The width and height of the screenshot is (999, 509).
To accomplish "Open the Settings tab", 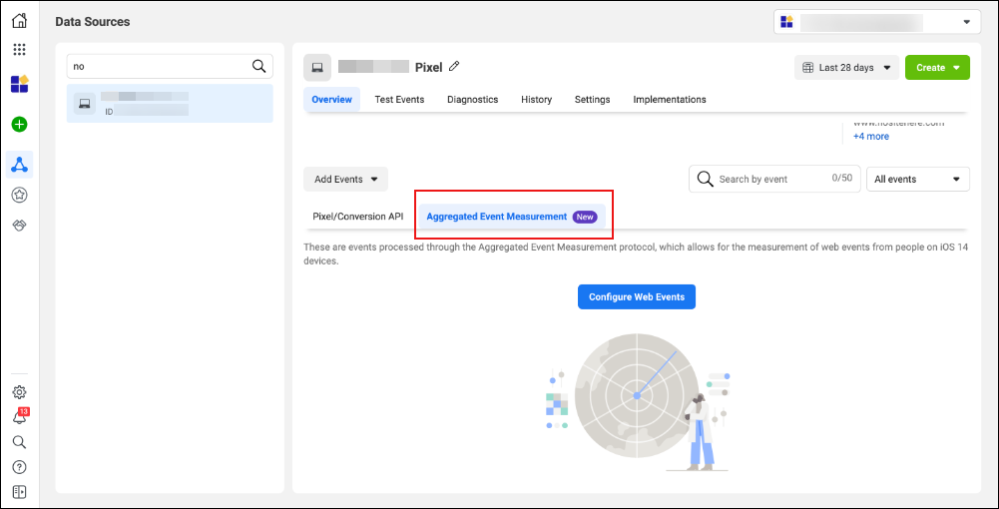I will click(593, 100).
